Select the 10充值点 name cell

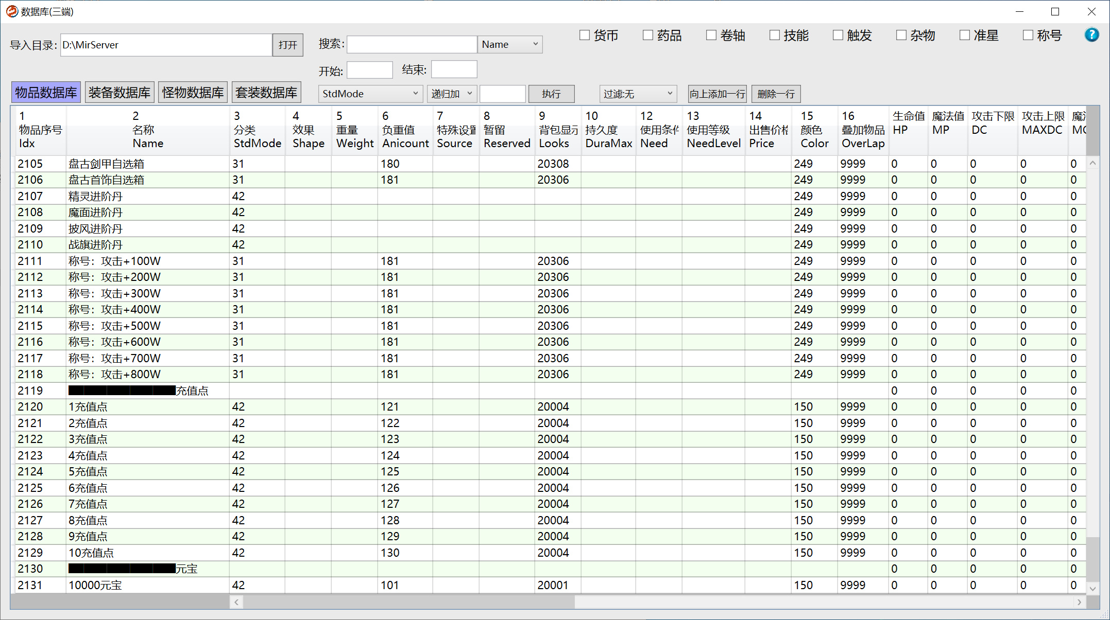[x=148, y=553]
